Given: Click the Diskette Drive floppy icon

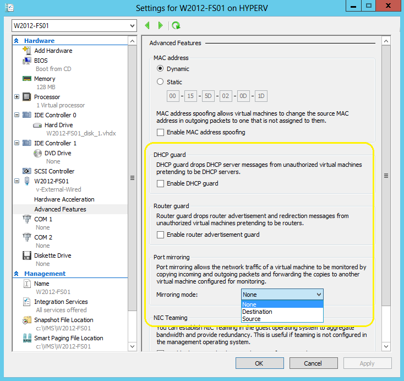Looking at the screenshot, I should coord(26,255).
